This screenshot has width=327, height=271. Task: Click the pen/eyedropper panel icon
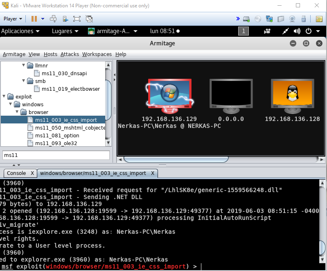coord(286,31)
